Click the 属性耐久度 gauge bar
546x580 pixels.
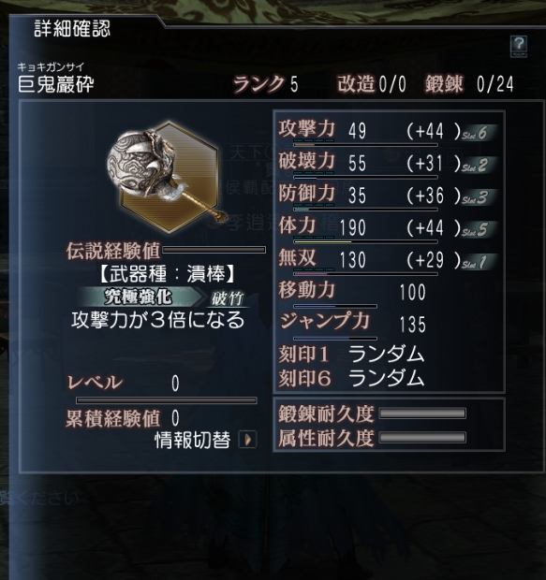[x=422, y=438]
